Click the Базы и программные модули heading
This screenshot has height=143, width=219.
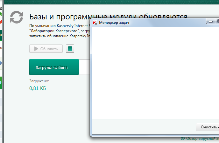(x=108, y=17)
